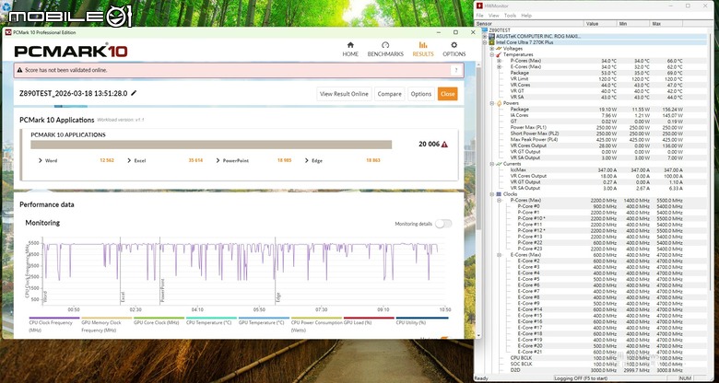The image size is (719, 383).
Task: Click the Value column header
Action: coord(600,23)
